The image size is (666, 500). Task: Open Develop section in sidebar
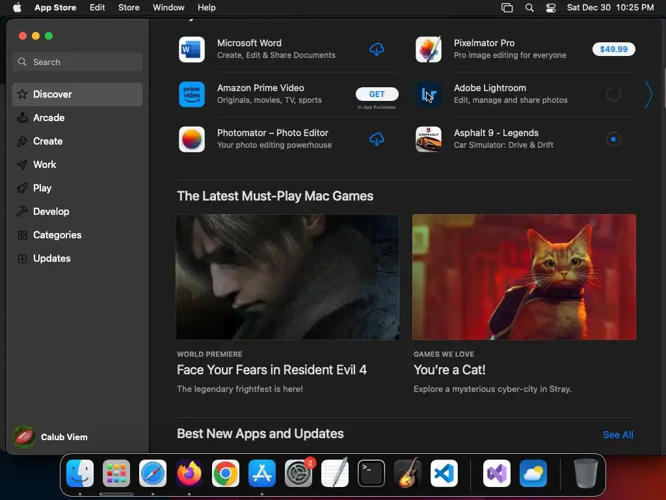point(77,212)
